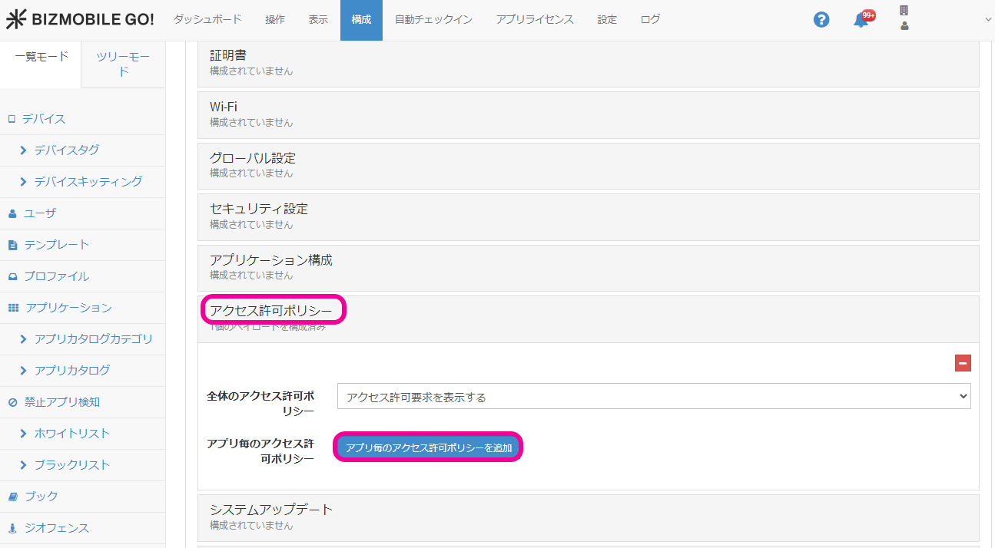995x548 pixels.
Task: Open the user account menu arrow
Action: tap(988, 20)
